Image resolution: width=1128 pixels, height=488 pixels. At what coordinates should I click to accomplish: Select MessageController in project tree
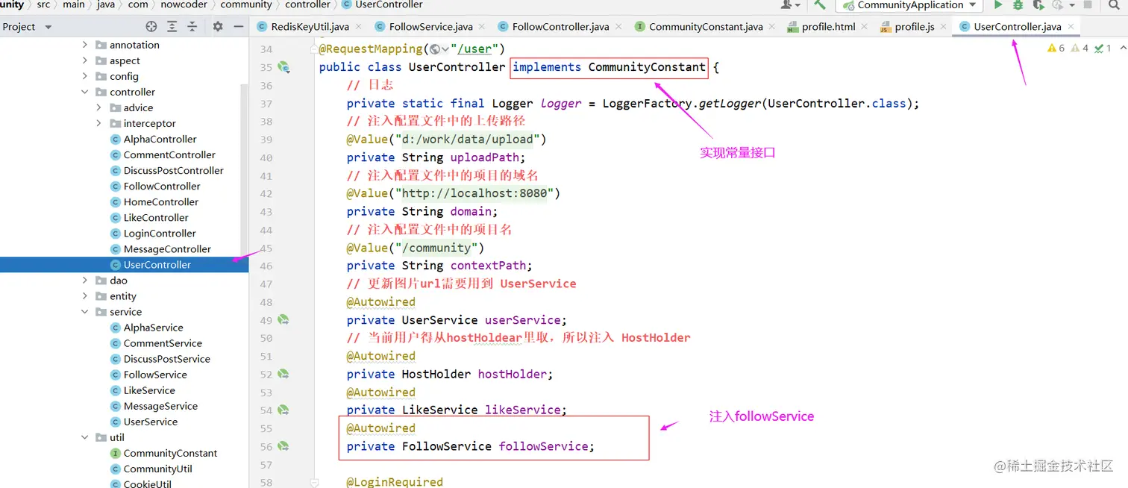coord(167,248)
